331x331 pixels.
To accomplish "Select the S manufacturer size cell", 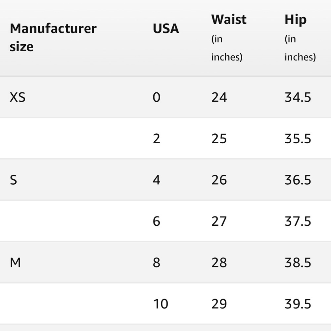I will coord(13,180).
